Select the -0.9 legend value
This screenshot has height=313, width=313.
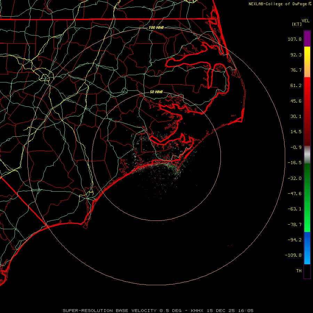(x=296, y=147)
